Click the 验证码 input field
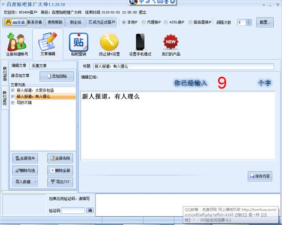The image size is (282, 225). [x=73, y=211]
